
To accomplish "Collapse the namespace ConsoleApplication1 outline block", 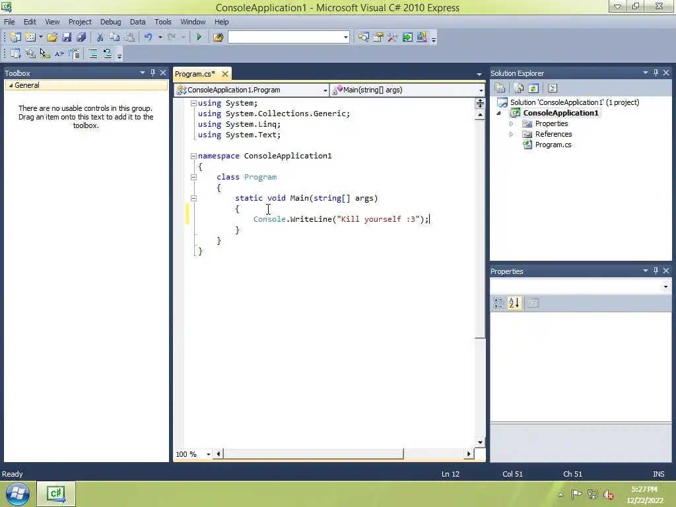I will (193, 156).
